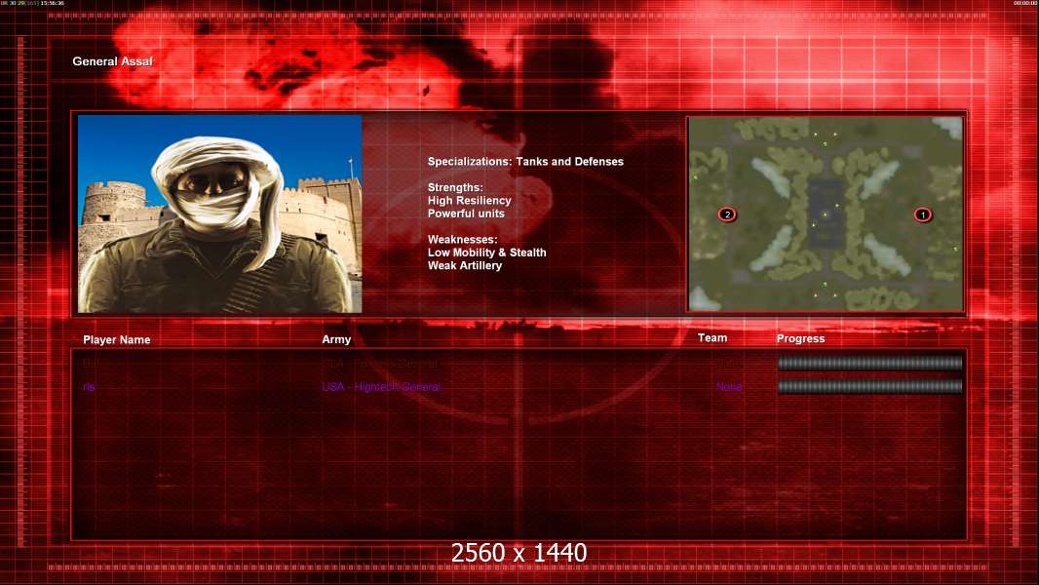This screenshot has height=585, width=1039.
Task: Click the 15:56:36 clock overlay
Action: (x=52, y=3)
